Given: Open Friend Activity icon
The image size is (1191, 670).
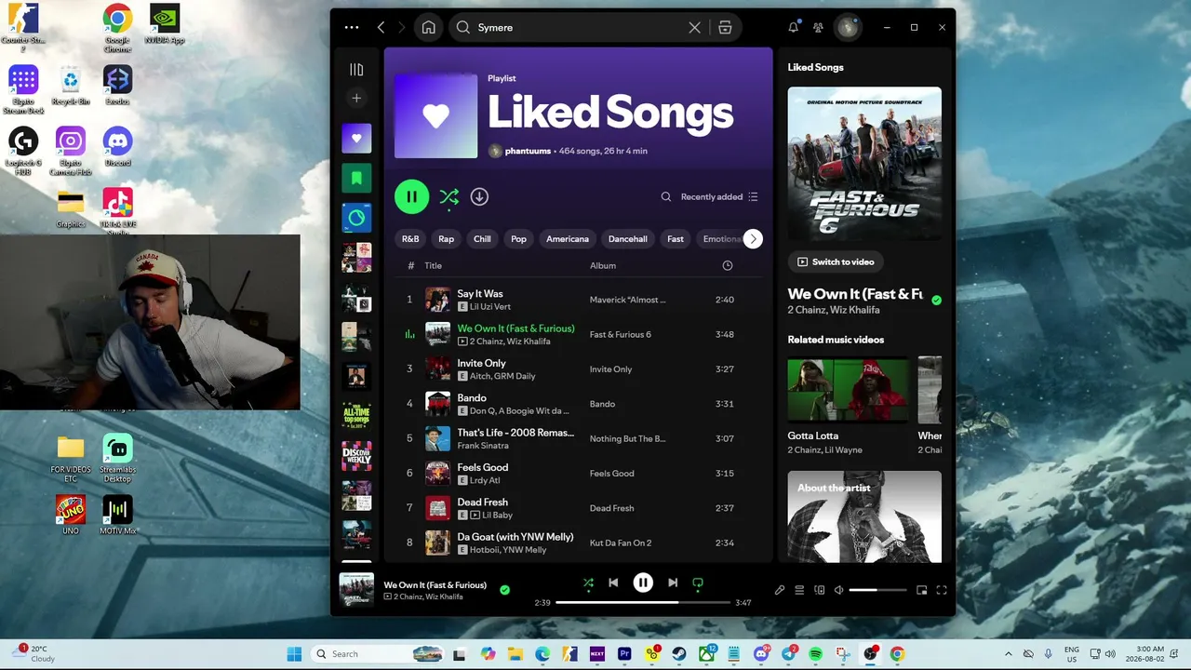Looking at the screenshot, I should (818, 28).
